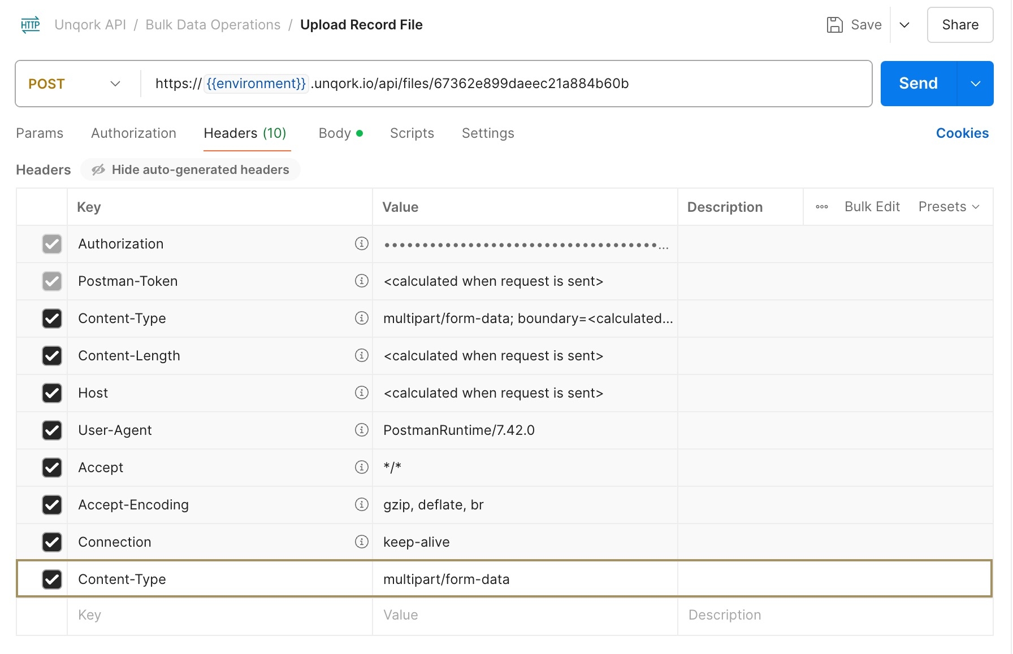
Task: Open the POST method dropdown
Action: coord(75,84)
